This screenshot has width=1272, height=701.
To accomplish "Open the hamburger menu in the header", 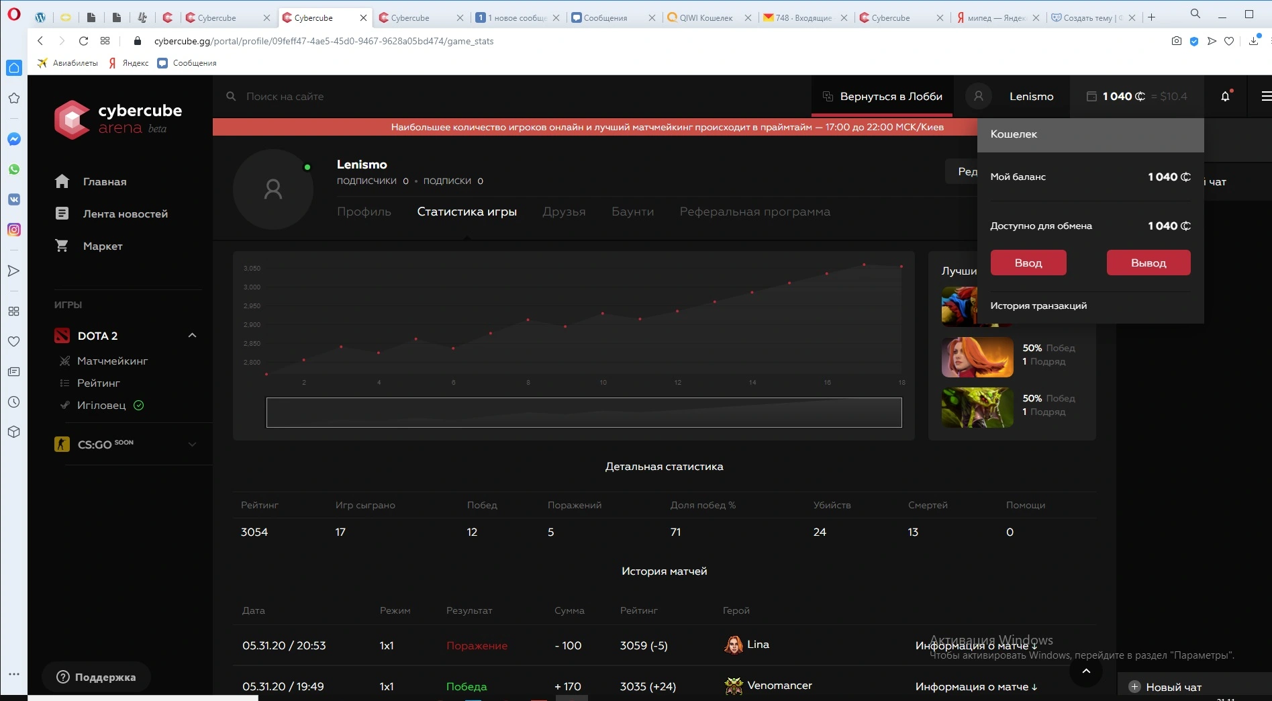I will pyautogui.click(x=1266, y=96).
